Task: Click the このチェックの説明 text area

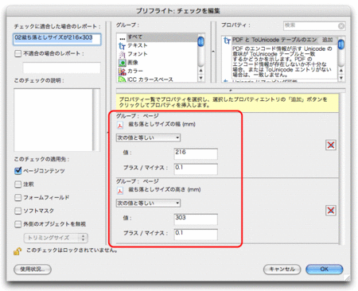Action: [53, 120]
